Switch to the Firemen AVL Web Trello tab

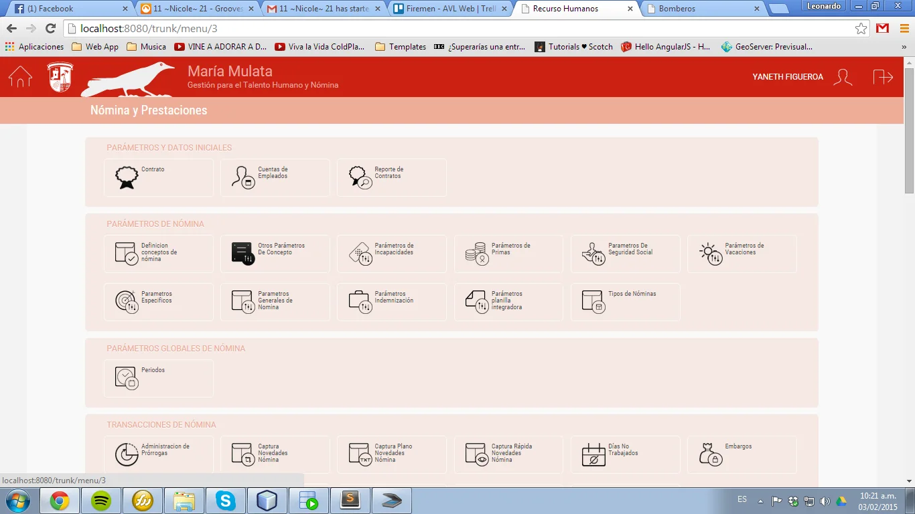(449, 9)
